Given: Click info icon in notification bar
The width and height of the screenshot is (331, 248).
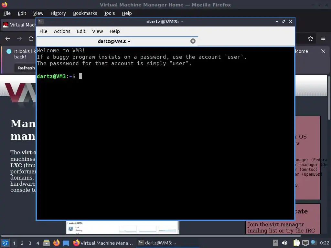Looking at the screenshot, I should [x=9, y=51].
